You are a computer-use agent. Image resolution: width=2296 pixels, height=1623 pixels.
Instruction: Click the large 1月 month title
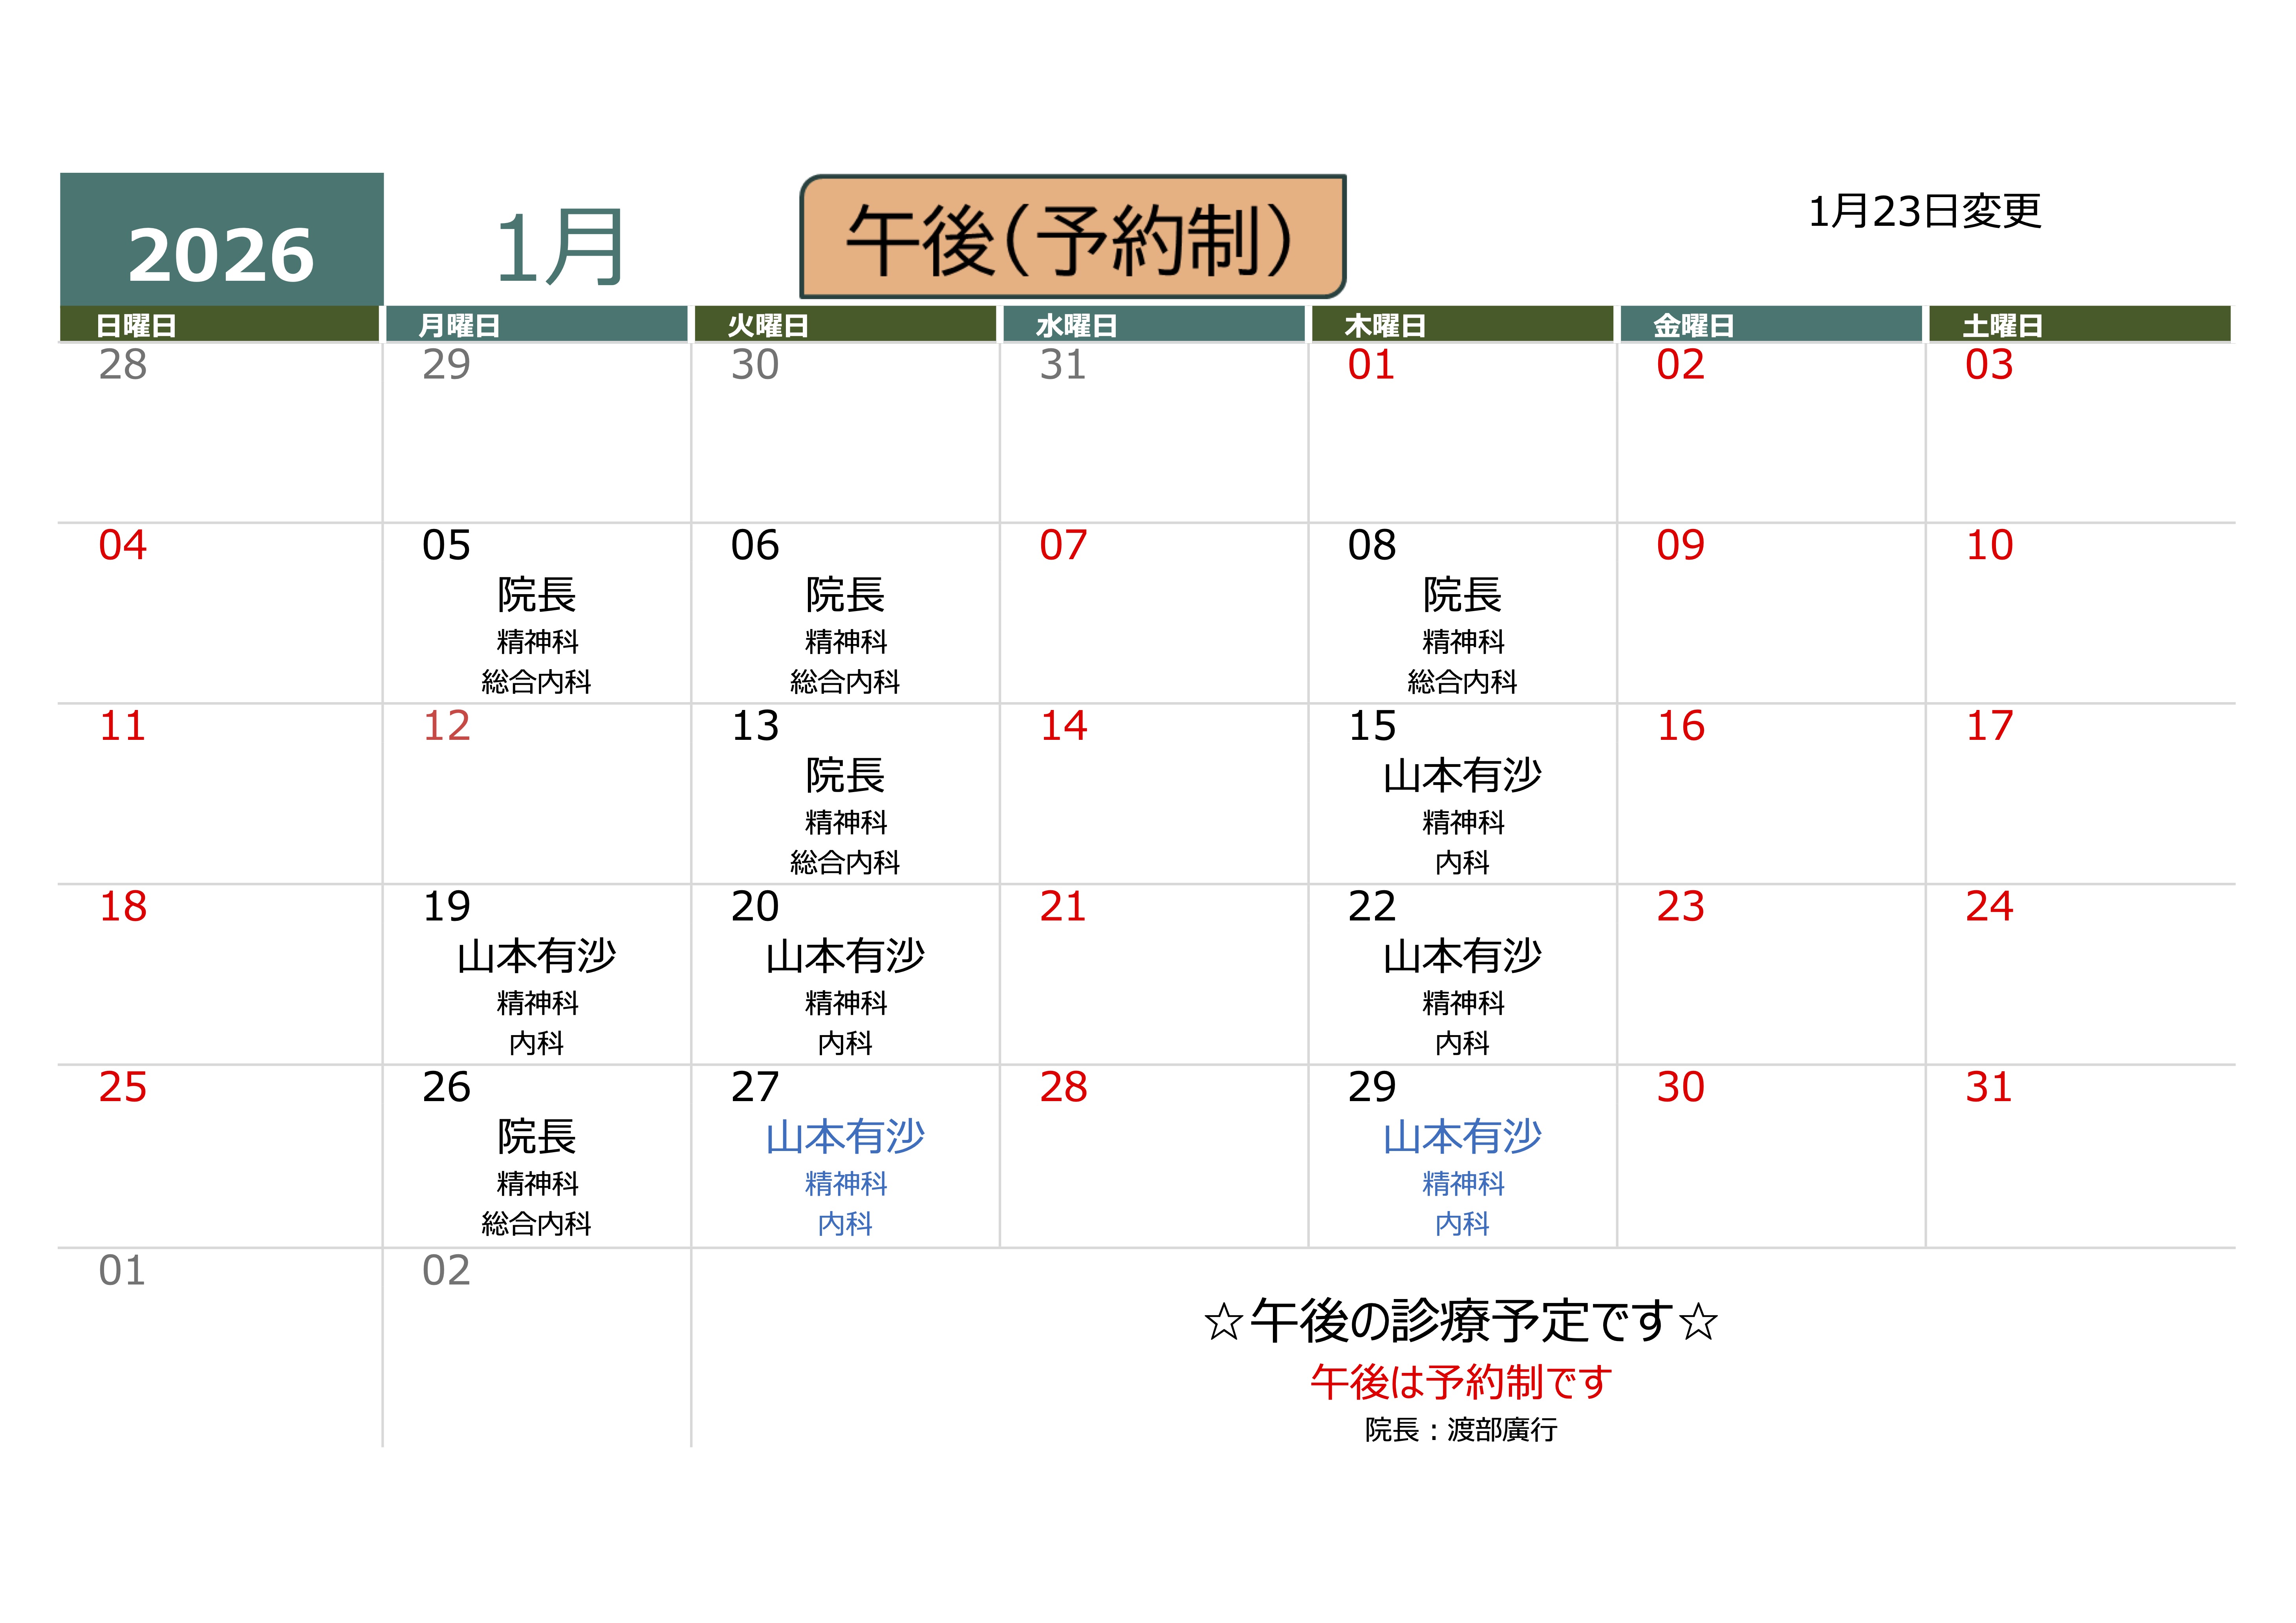[x=560, y=248]
